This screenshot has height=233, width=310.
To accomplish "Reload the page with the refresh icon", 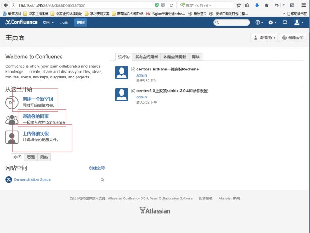I will click(x=171, y=5).
